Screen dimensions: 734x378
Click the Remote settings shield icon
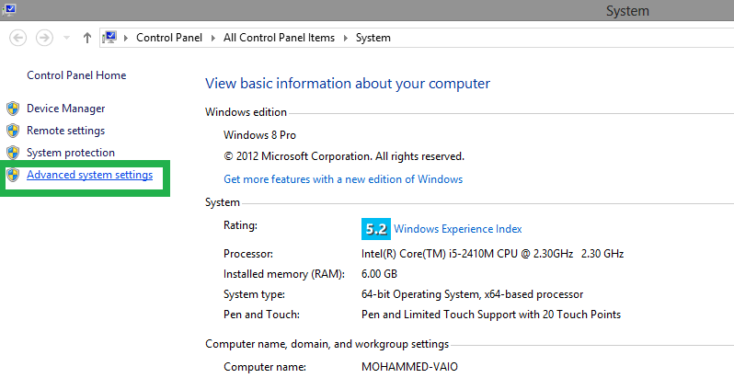point(13,131)
